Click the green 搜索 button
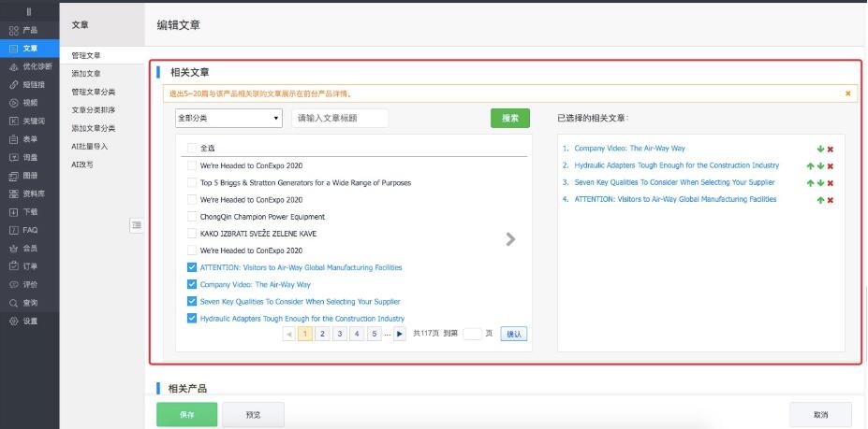868x429 pixels. coord(509,119)
